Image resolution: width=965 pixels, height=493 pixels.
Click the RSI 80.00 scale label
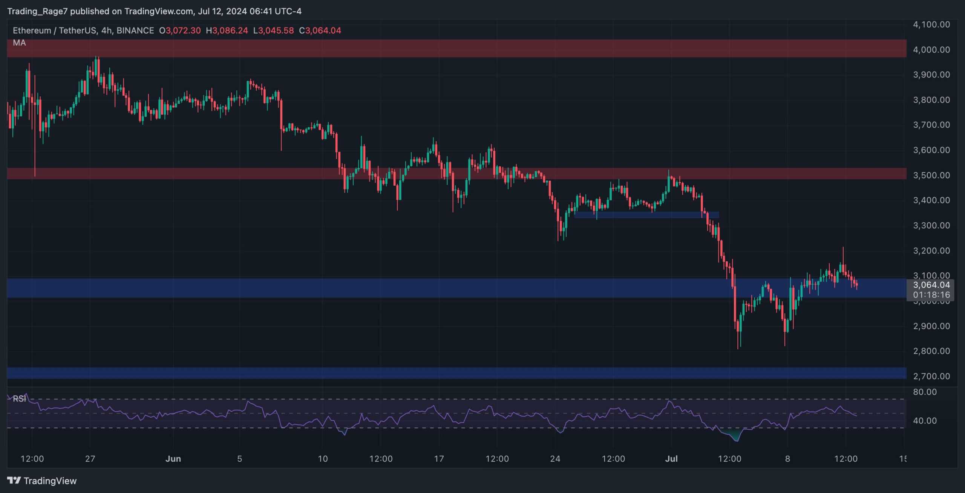click(x=925, y=392)
